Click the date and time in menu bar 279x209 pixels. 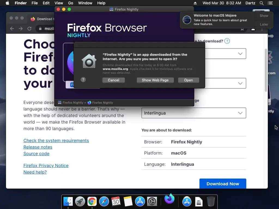pos(222,3)
